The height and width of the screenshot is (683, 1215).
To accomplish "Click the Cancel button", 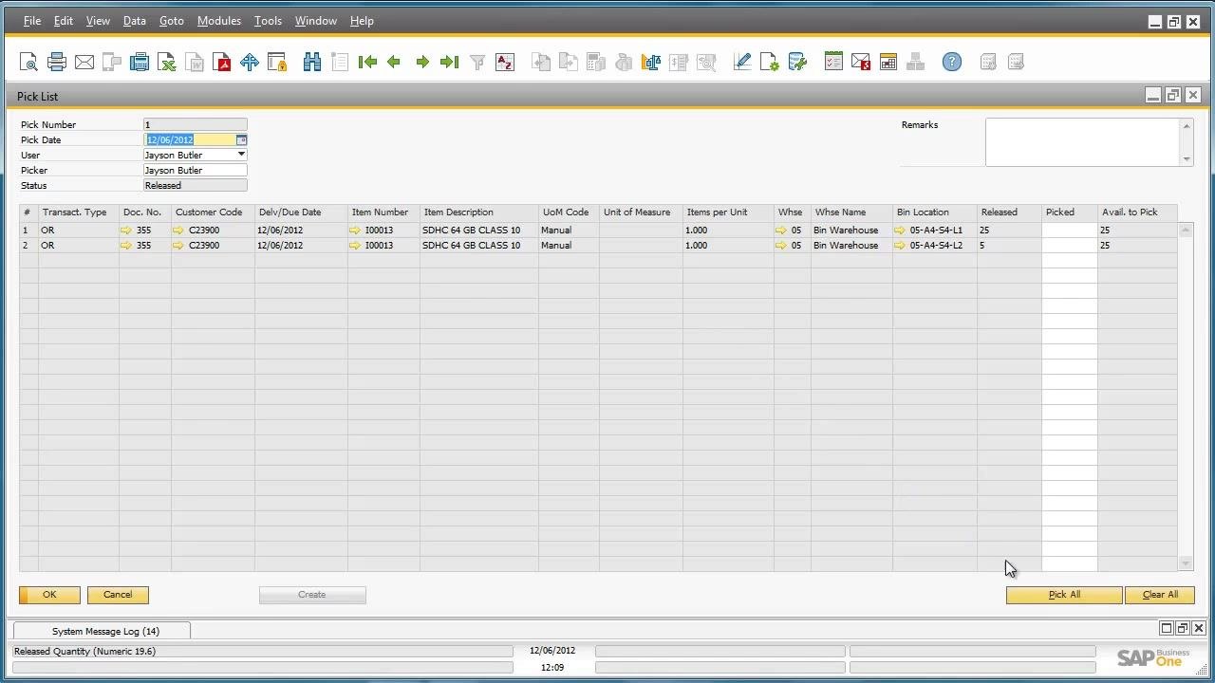I will (x=118, y=595).
